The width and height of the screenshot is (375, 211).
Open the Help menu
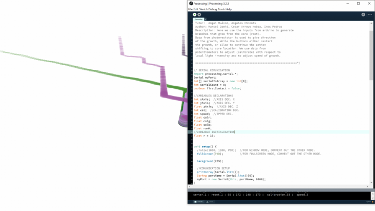point(229,9)
